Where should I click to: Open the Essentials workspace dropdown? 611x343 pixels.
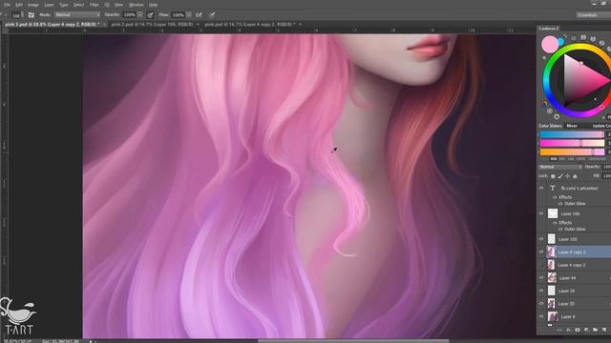point(593,15)
